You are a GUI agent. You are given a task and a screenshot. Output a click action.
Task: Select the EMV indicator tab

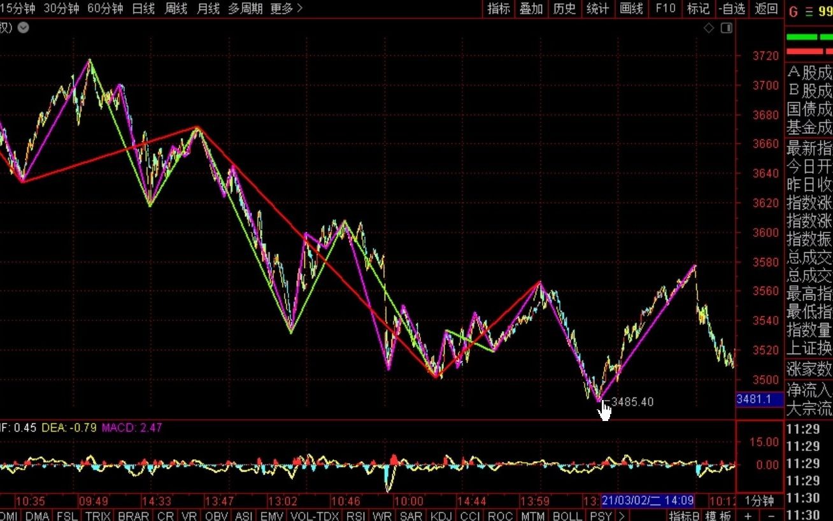(272, 515)
